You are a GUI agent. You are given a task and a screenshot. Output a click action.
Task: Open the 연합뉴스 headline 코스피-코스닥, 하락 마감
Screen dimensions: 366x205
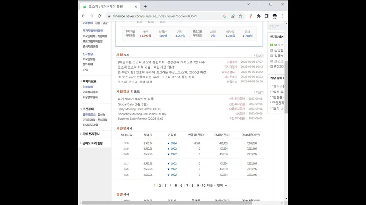[135, 82]
